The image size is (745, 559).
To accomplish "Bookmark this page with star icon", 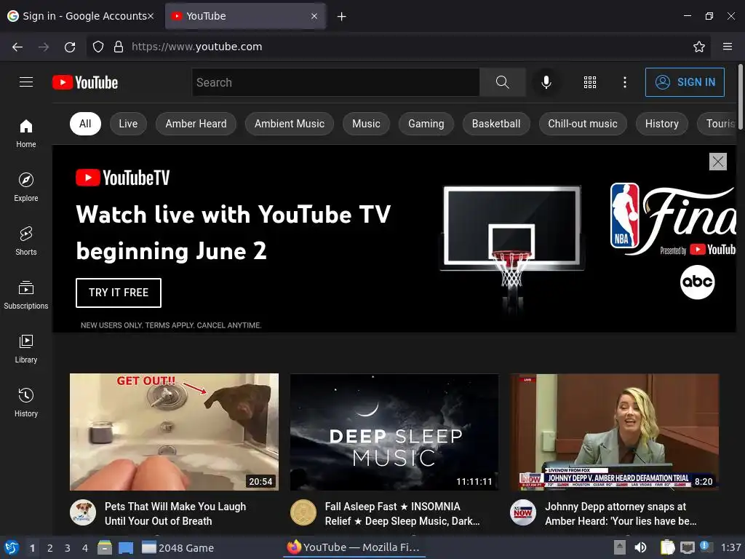I will [699, 47].
